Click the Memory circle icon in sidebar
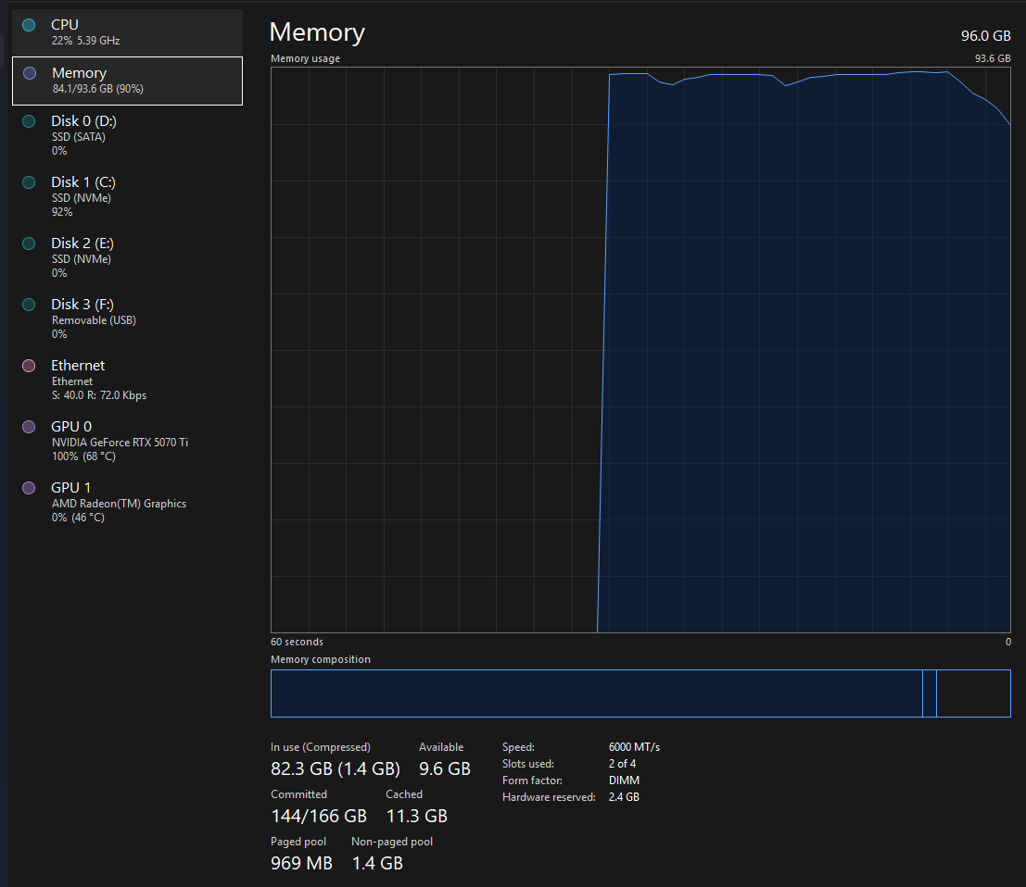The image size is (1026, 887). coord(29,73)
